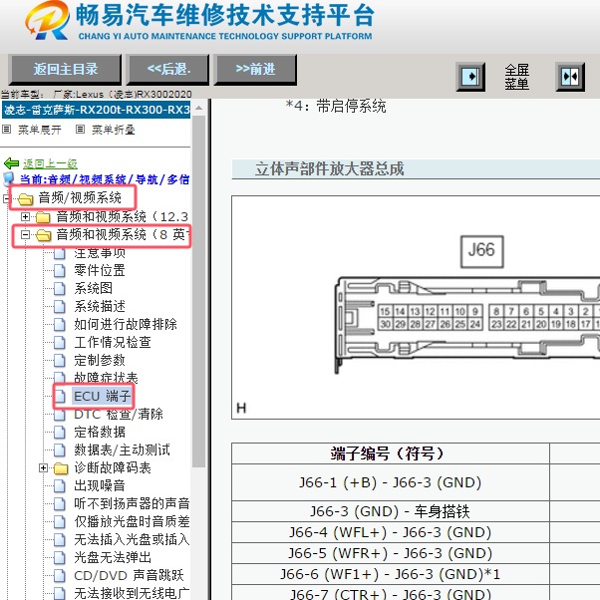The image size is (600, 600).
Task: Click table cell J66-5 (WFR+) - J66-3 (GND)
Action: click(391, 553)
